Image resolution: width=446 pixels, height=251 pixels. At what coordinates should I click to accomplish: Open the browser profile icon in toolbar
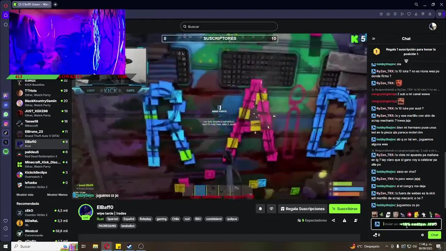(430, 14)
